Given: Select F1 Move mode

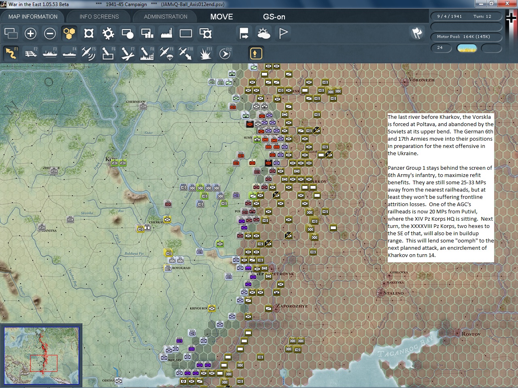Looking at the screenshot, I should (11, 53).
